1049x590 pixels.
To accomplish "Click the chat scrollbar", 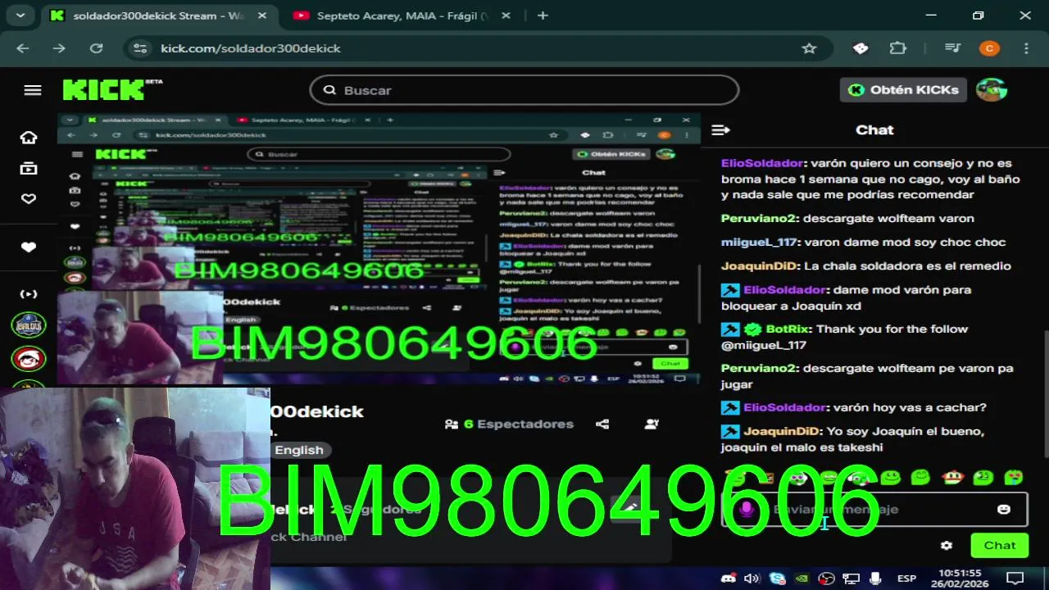I will pyautogui.click(x=1045, y=393).
